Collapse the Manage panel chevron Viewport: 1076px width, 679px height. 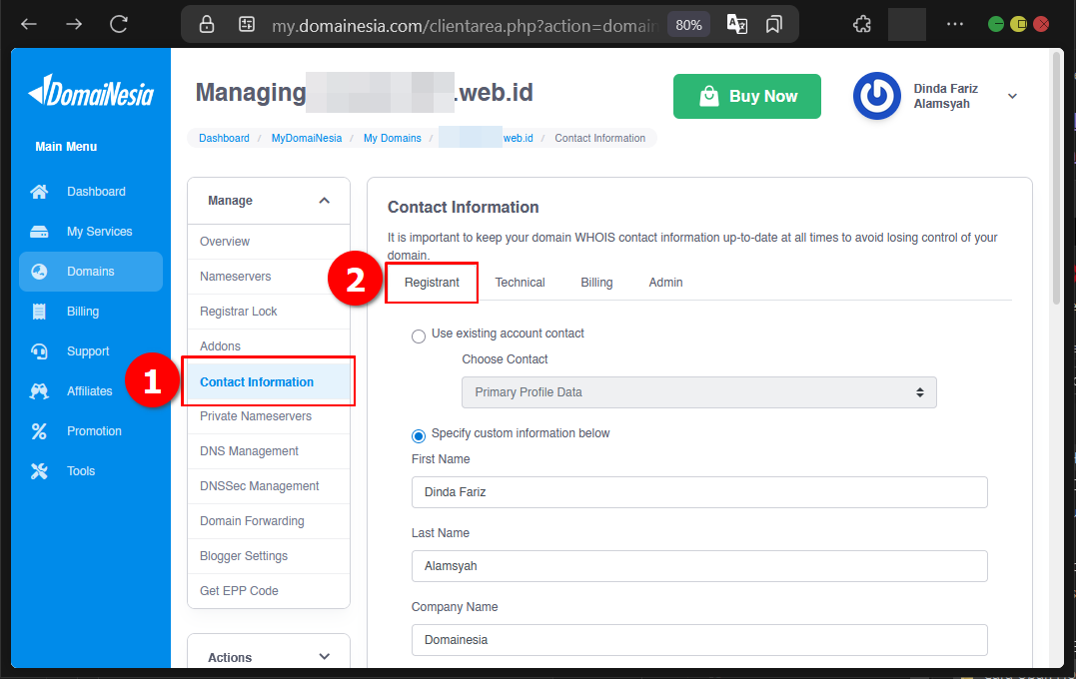click(x=324, y=201)
